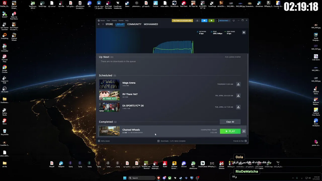The width and height of the screenshot is (322, 181).
Task: Select Google Chrome desktop icon
Action: [5, 69]
